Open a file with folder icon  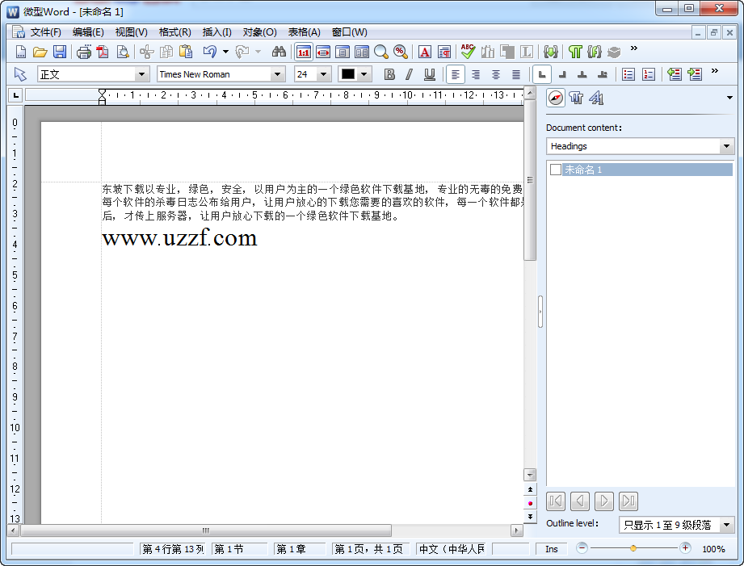click(40, 52)
